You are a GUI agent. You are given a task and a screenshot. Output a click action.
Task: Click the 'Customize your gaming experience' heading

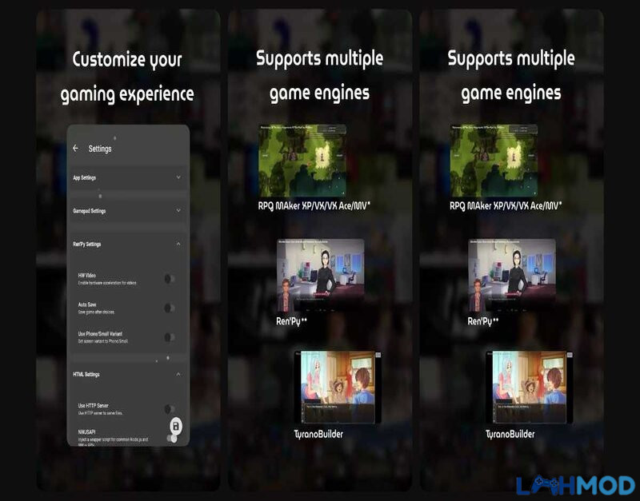click(x=127, y=77)
